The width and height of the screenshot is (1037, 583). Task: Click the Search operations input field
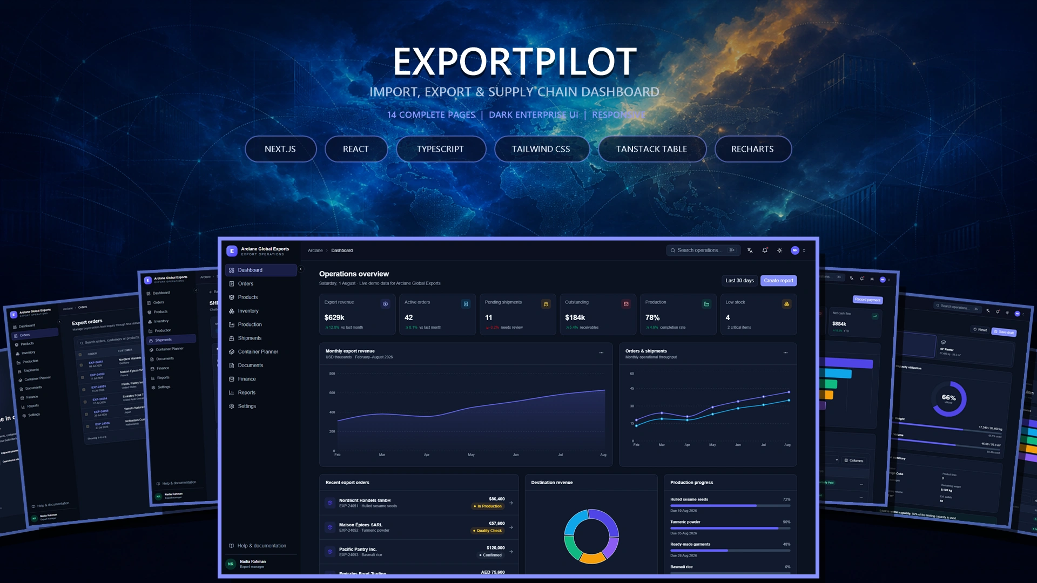(703, 250)
